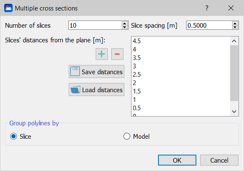Click the Save distances floppy disk button

[97, 72]
